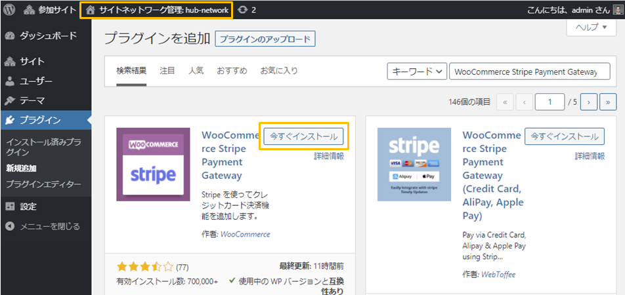Click the star rating of first plugin
Screen dimensions: 625x295
146,266
